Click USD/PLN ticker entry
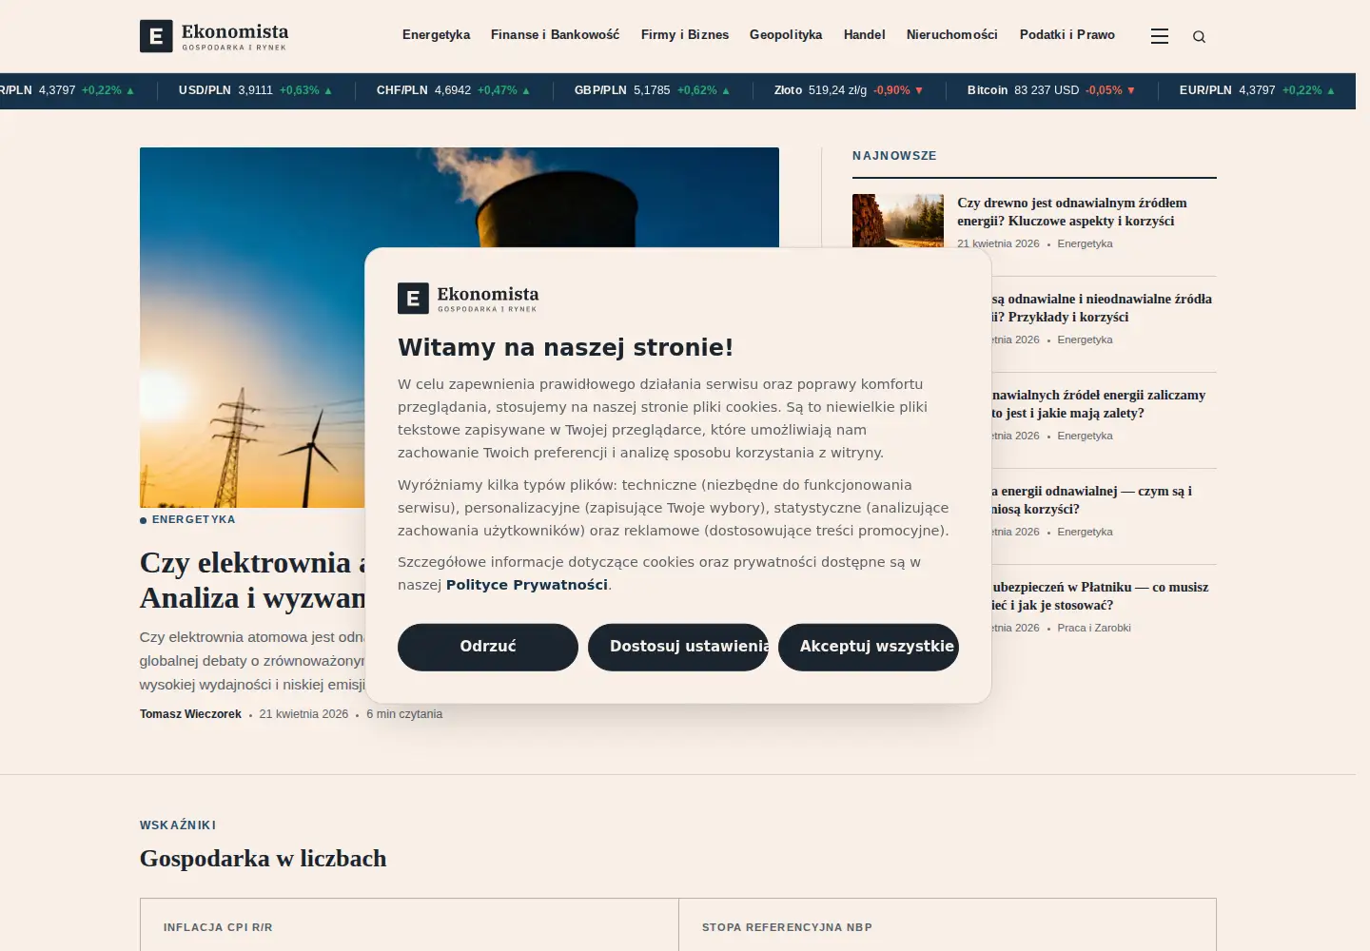Viewport: 1370px width, 951px height. click(x=255, y=90)
